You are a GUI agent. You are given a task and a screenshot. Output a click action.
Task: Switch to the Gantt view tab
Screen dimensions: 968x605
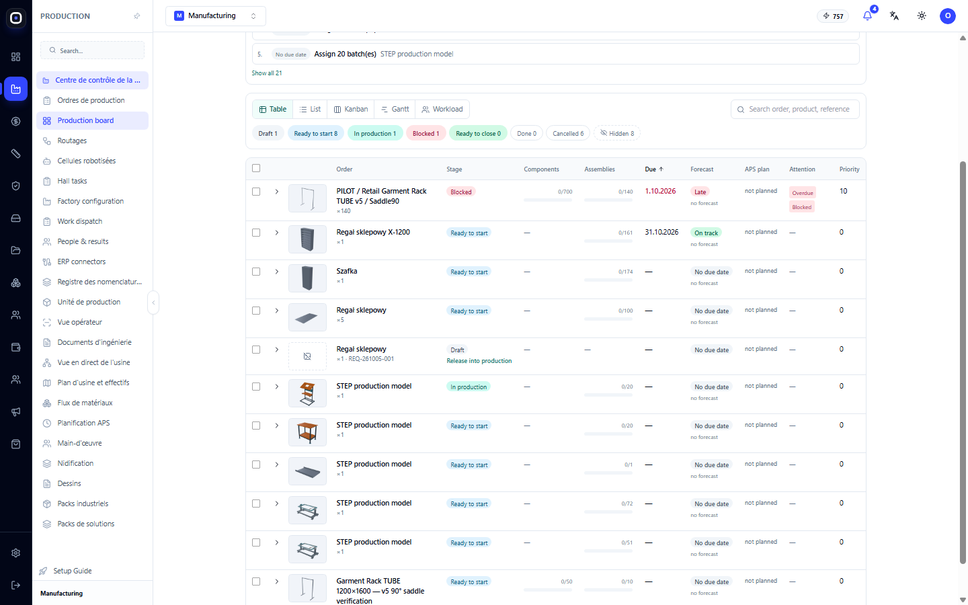(395, 109)
